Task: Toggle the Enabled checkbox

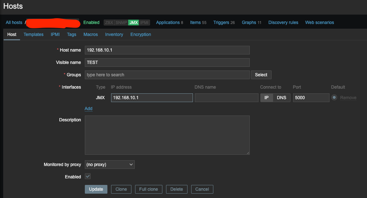Action: tap(88, 176)
